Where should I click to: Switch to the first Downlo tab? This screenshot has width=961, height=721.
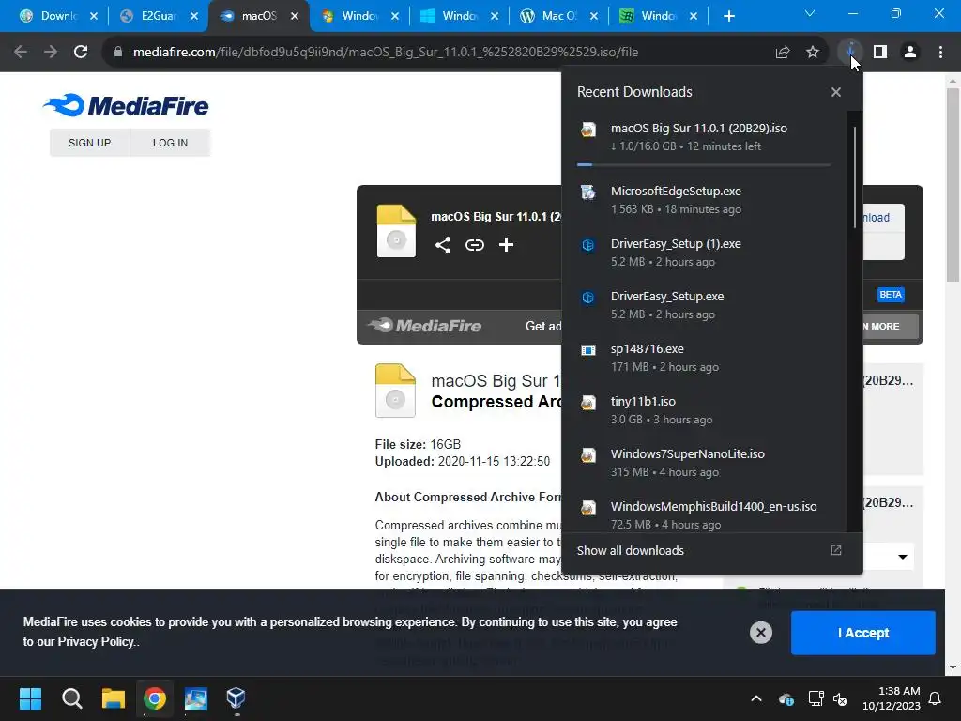57,16
